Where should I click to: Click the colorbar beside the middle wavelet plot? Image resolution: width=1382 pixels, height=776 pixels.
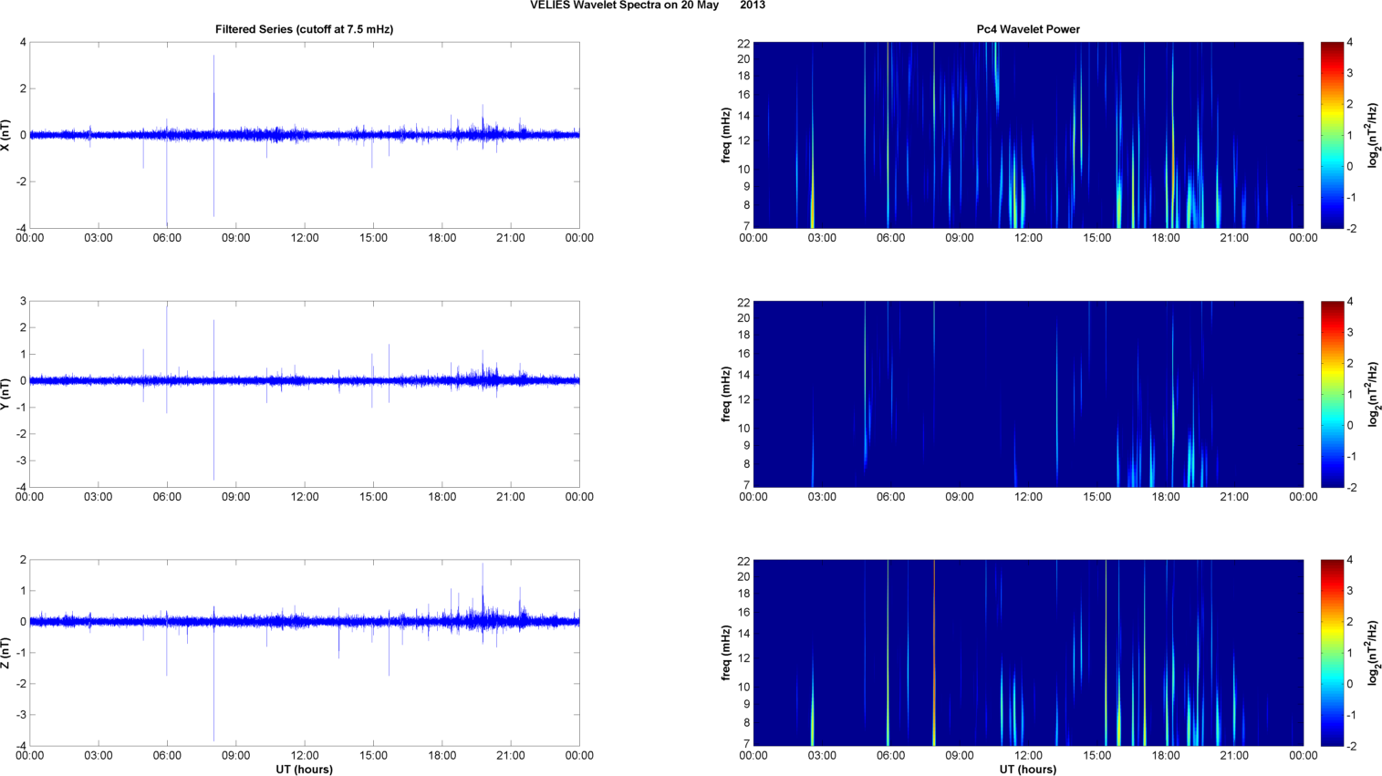pyautogui.click(x=1331, y=394)
